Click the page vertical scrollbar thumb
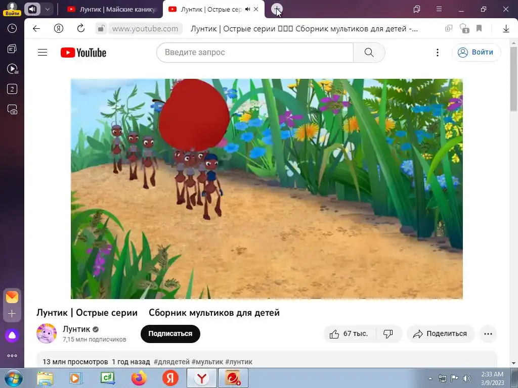 pyautogui.click(x=513, y=78)
